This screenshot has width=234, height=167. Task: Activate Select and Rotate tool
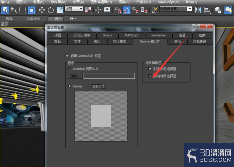click(51, 10)
